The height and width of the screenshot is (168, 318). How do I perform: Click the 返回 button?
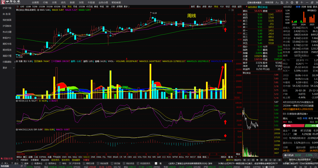tap(240, 6)
